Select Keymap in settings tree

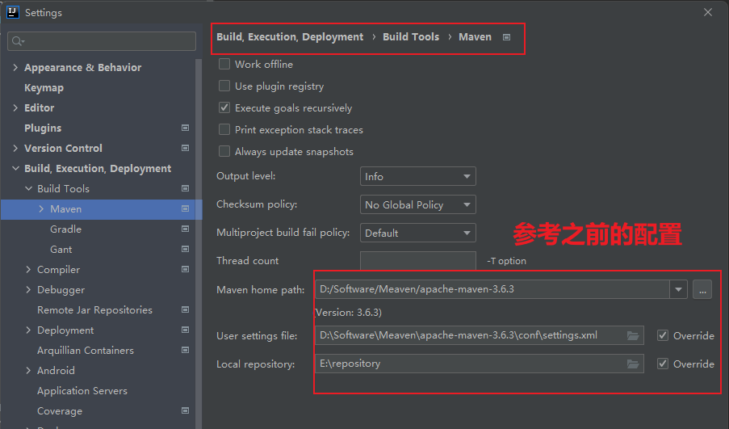tap(44, 88)
